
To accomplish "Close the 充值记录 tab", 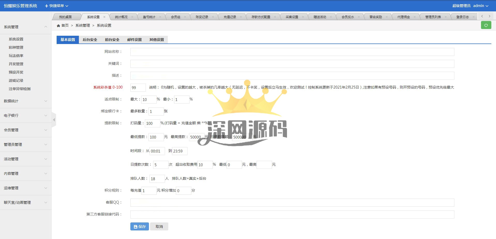I will tap(241, 17).
